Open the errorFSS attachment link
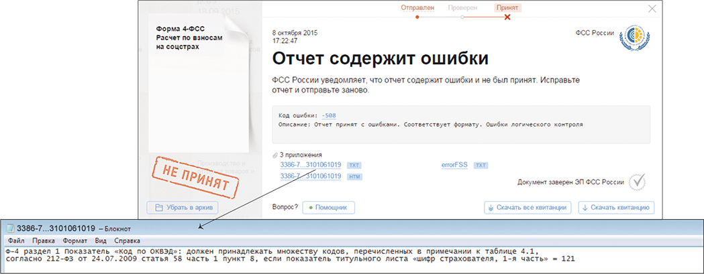Viewport: 704px width, 274px height. click(x=455, y=164)
